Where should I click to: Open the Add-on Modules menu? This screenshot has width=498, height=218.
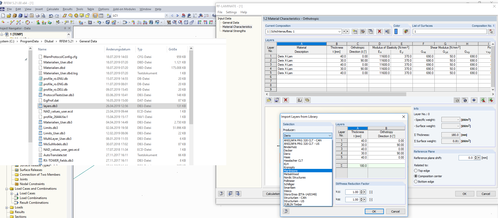124,9
